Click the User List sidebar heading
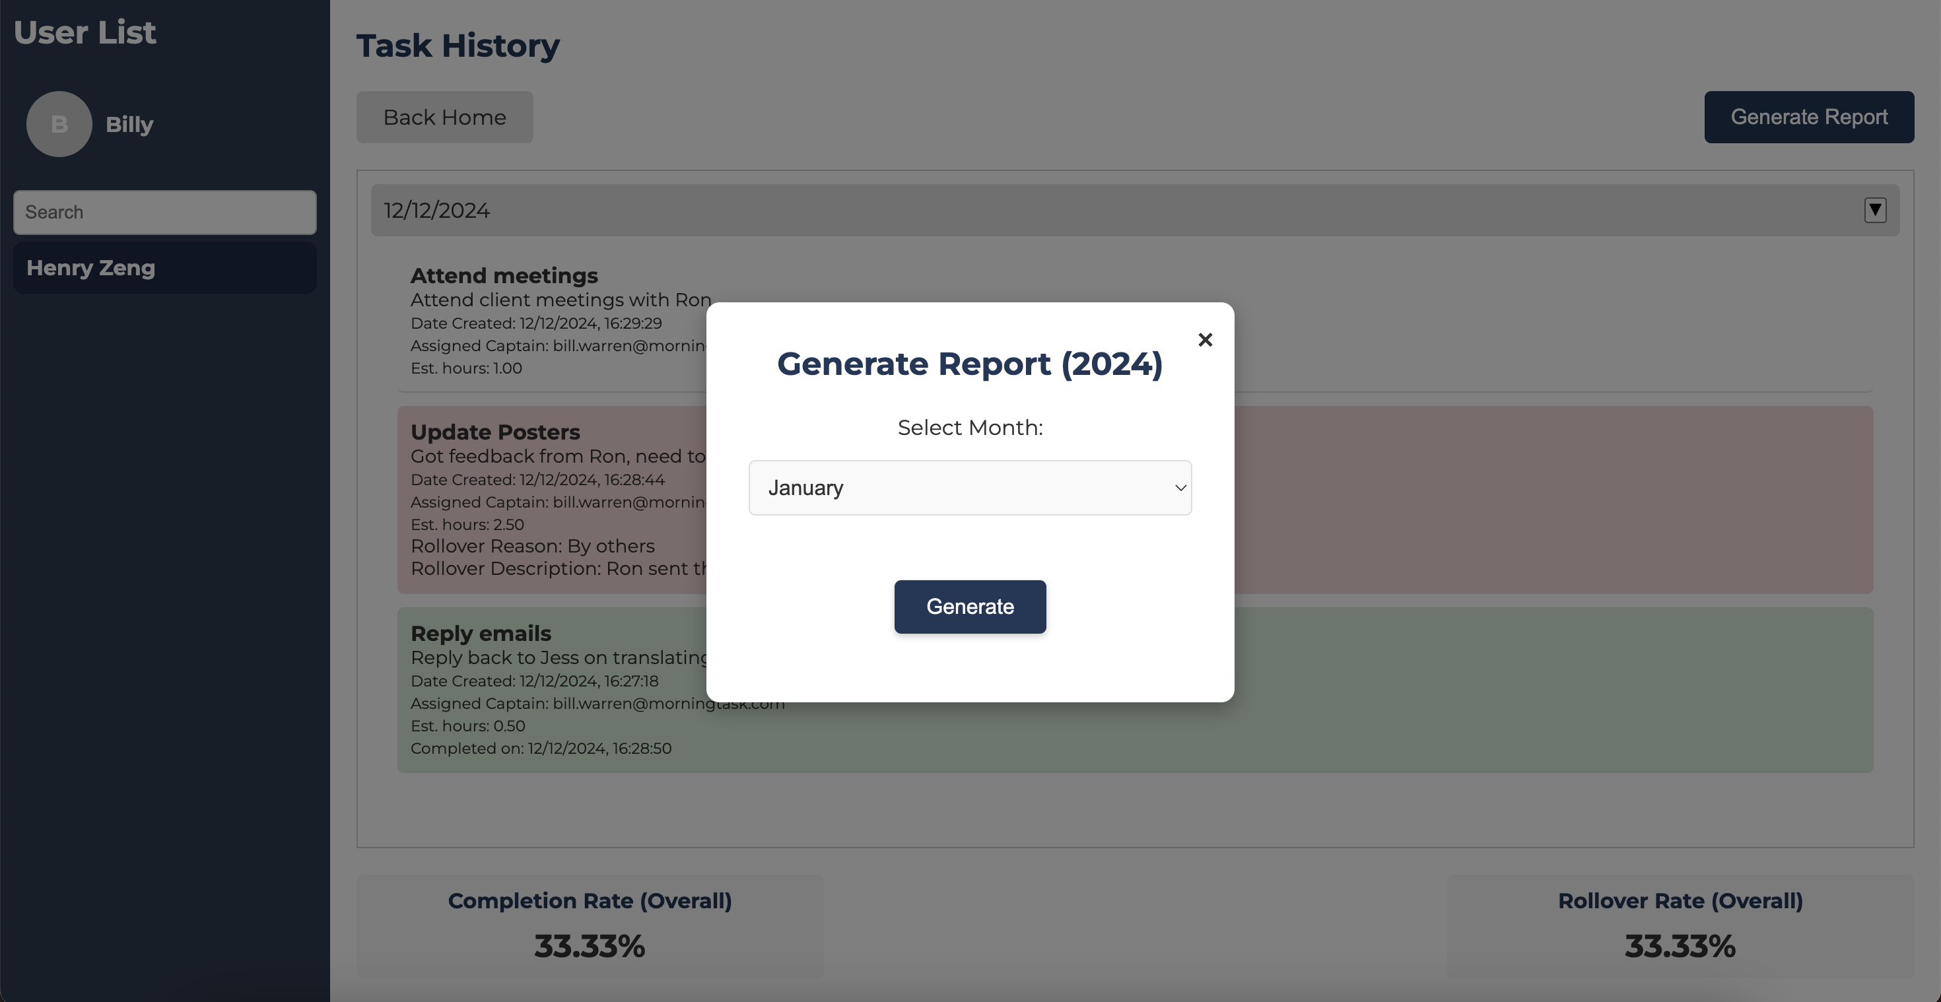 click(x=85, y=32)
